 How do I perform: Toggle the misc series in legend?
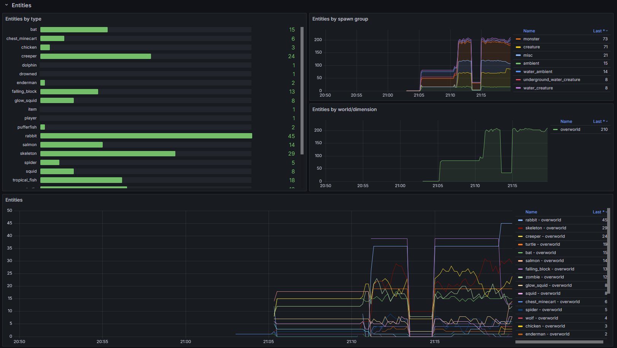tap(528, 56)
